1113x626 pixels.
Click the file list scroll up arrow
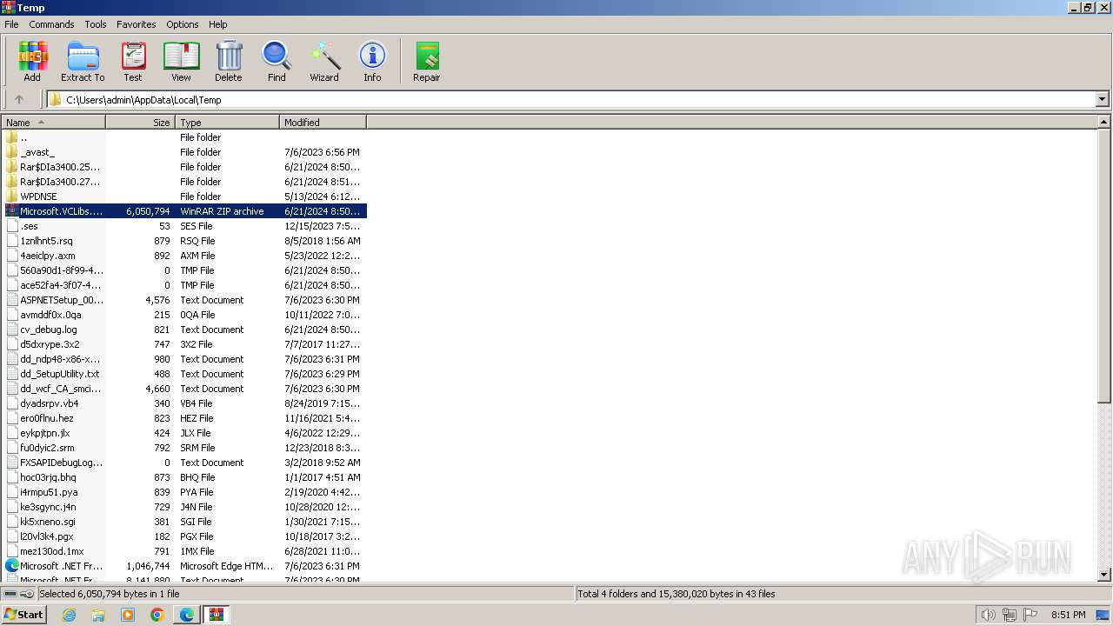(1104, 123)
